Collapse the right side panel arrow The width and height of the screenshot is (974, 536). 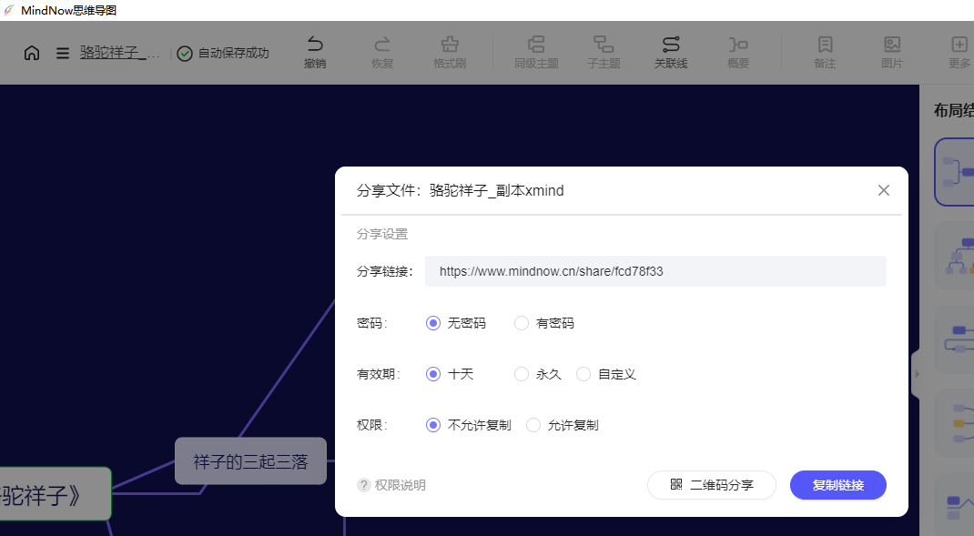[917, 374]
